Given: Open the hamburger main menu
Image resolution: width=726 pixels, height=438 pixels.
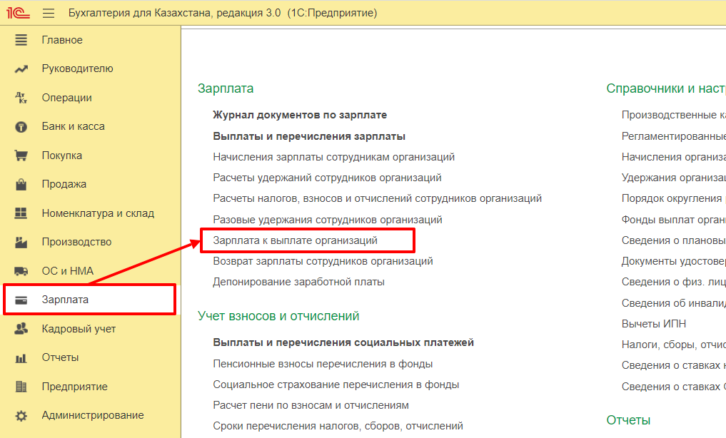Looking at the screenshot, I should [x=49, y=13].
